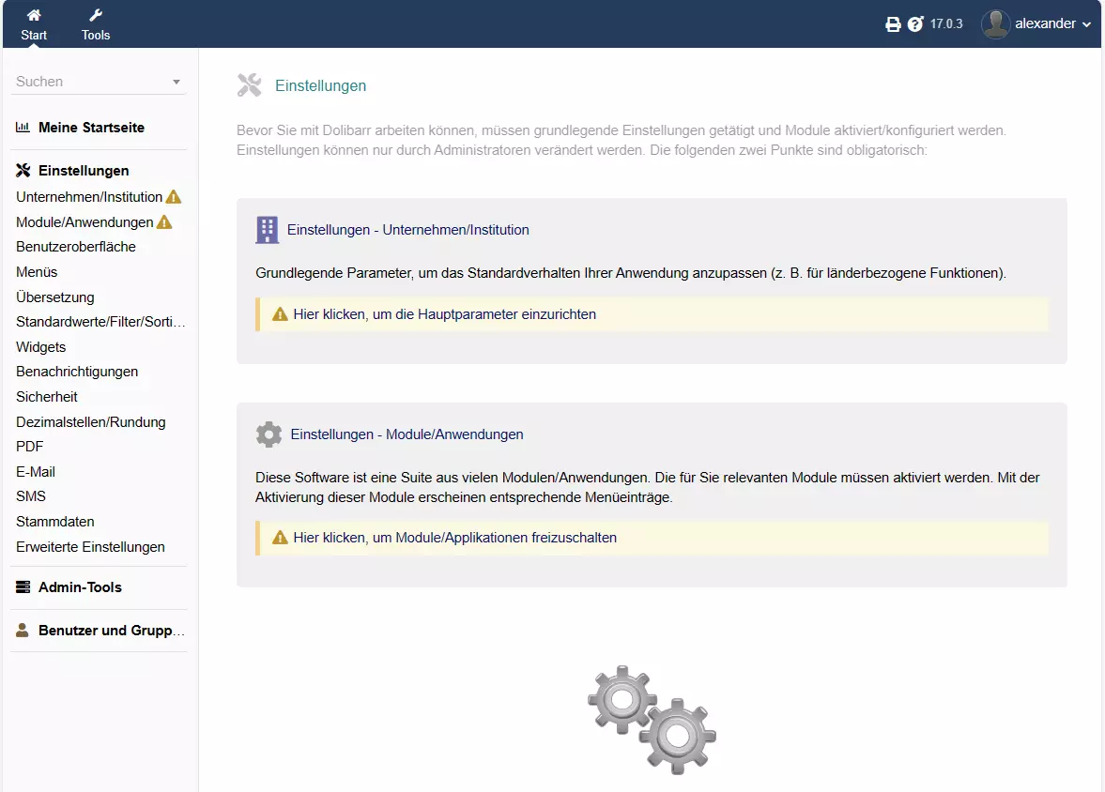Screen dimensions: 1105x792
Task: Open Standardwerte/Filter/Sortierung settings
Action: point(100,322)
